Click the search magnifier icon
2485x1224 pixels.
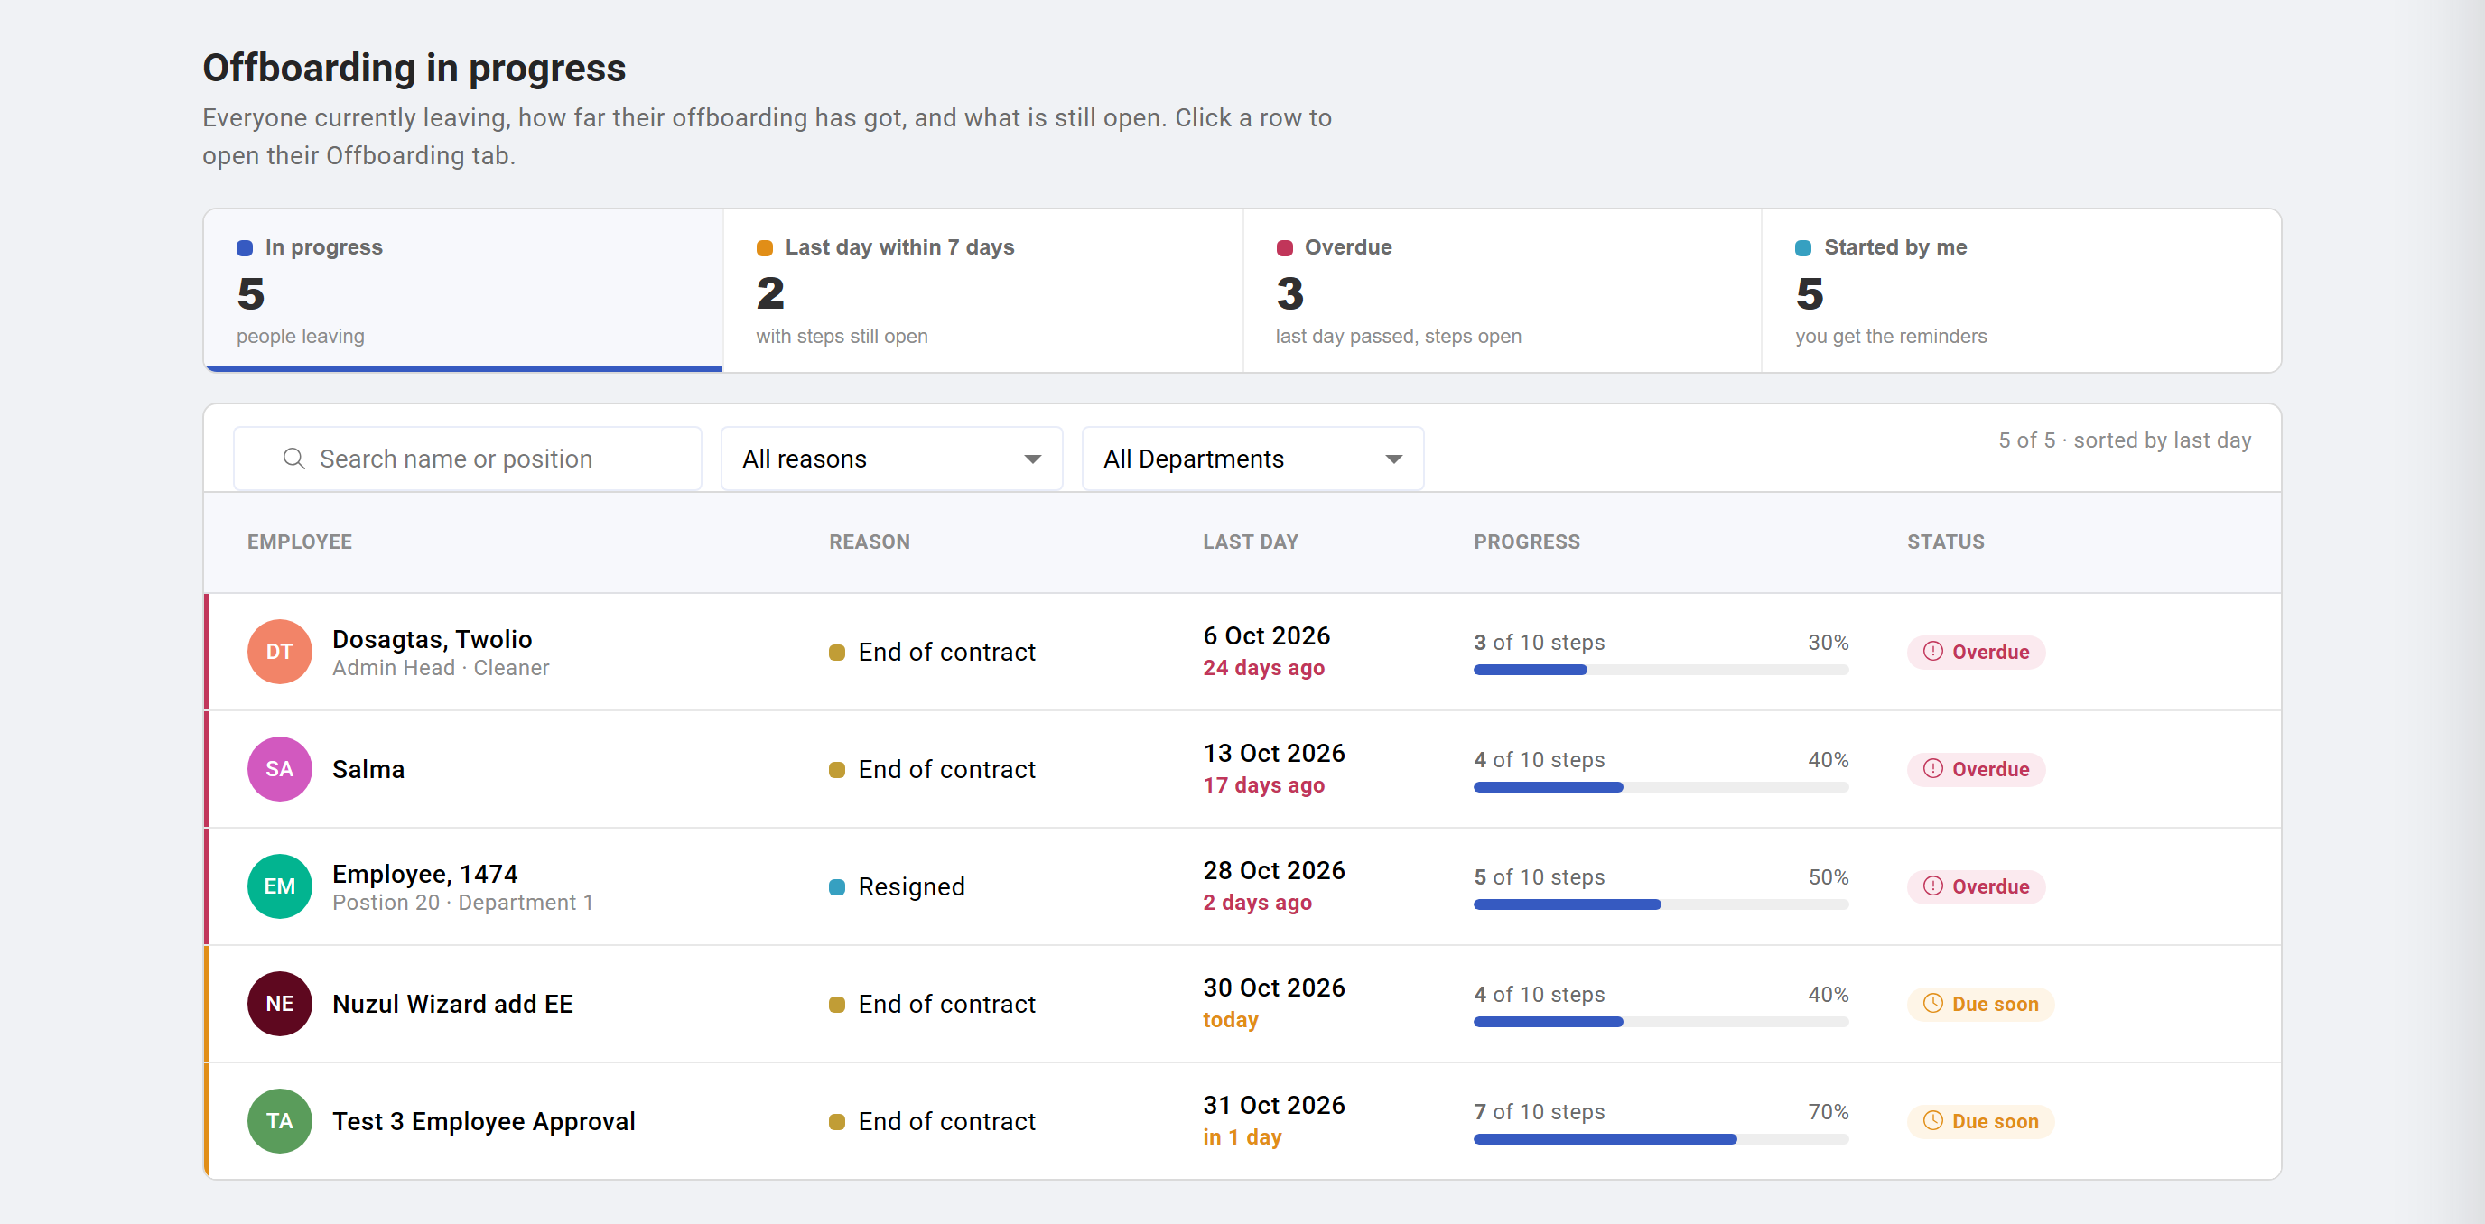293,459
